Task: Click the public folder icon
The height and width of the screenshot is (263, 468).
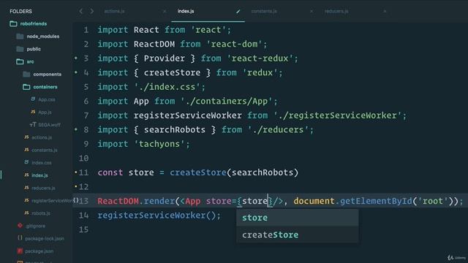Action: [20, 49]
